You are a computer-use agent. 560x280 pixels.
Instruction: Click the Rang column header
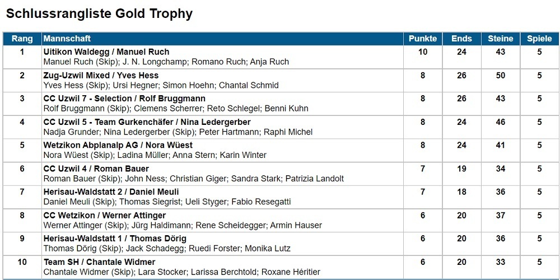point(22,39)
